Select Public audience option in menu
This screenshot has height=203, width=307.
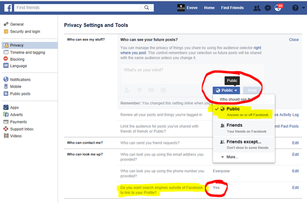click(244, 111)
